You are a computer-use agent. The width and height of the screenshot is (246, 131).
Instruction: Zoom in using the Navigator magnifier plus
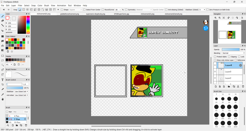coord(216,18)
